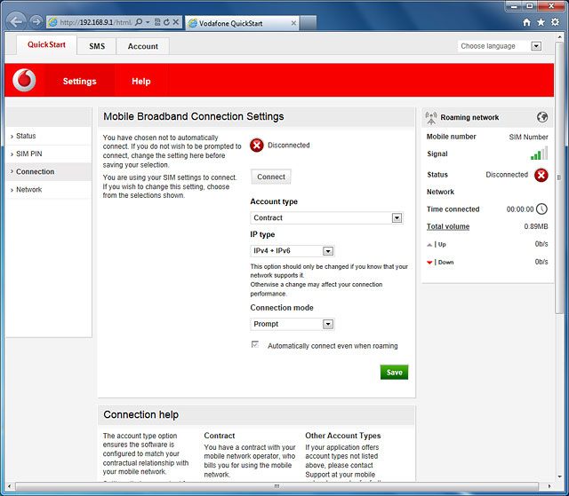
Task: Click the Vodafone logo icon
Action: pos(24,81)
